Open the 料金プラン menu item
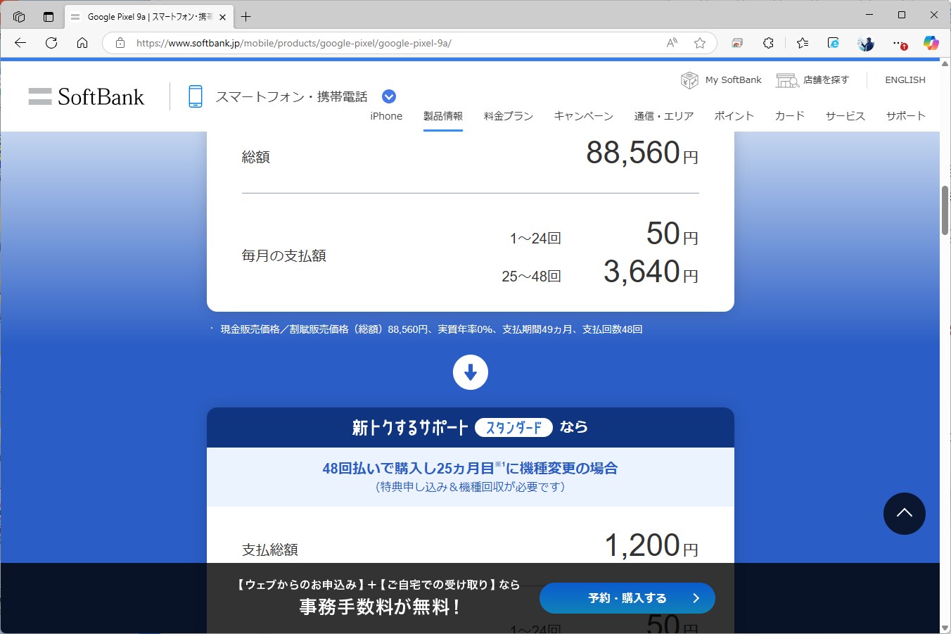 point(509,116)
